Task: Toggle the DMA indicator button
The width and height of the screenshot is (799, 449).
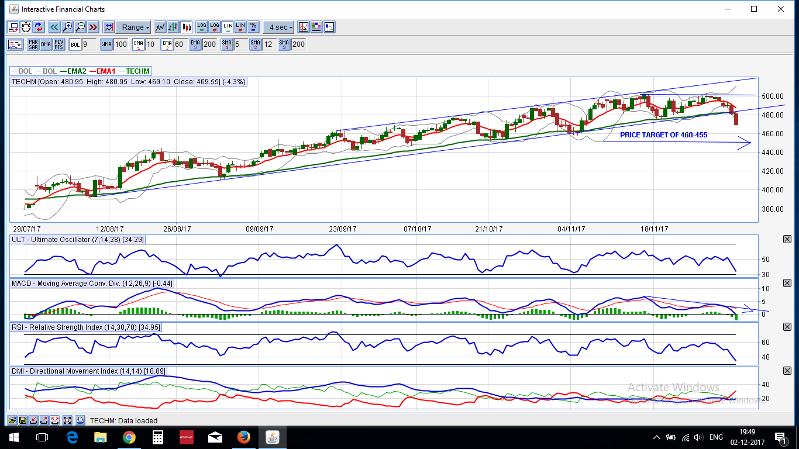Action: point(46,44)
